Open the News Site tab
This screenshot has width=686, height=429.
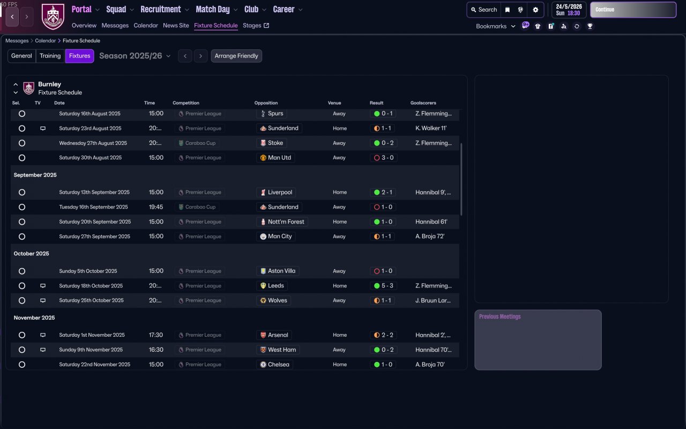(x=176, y=26)
